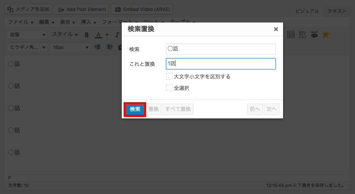Focus the これと置換 input containing 1話
The height and width of the screenshot is (194, 355).
point(221,63)
